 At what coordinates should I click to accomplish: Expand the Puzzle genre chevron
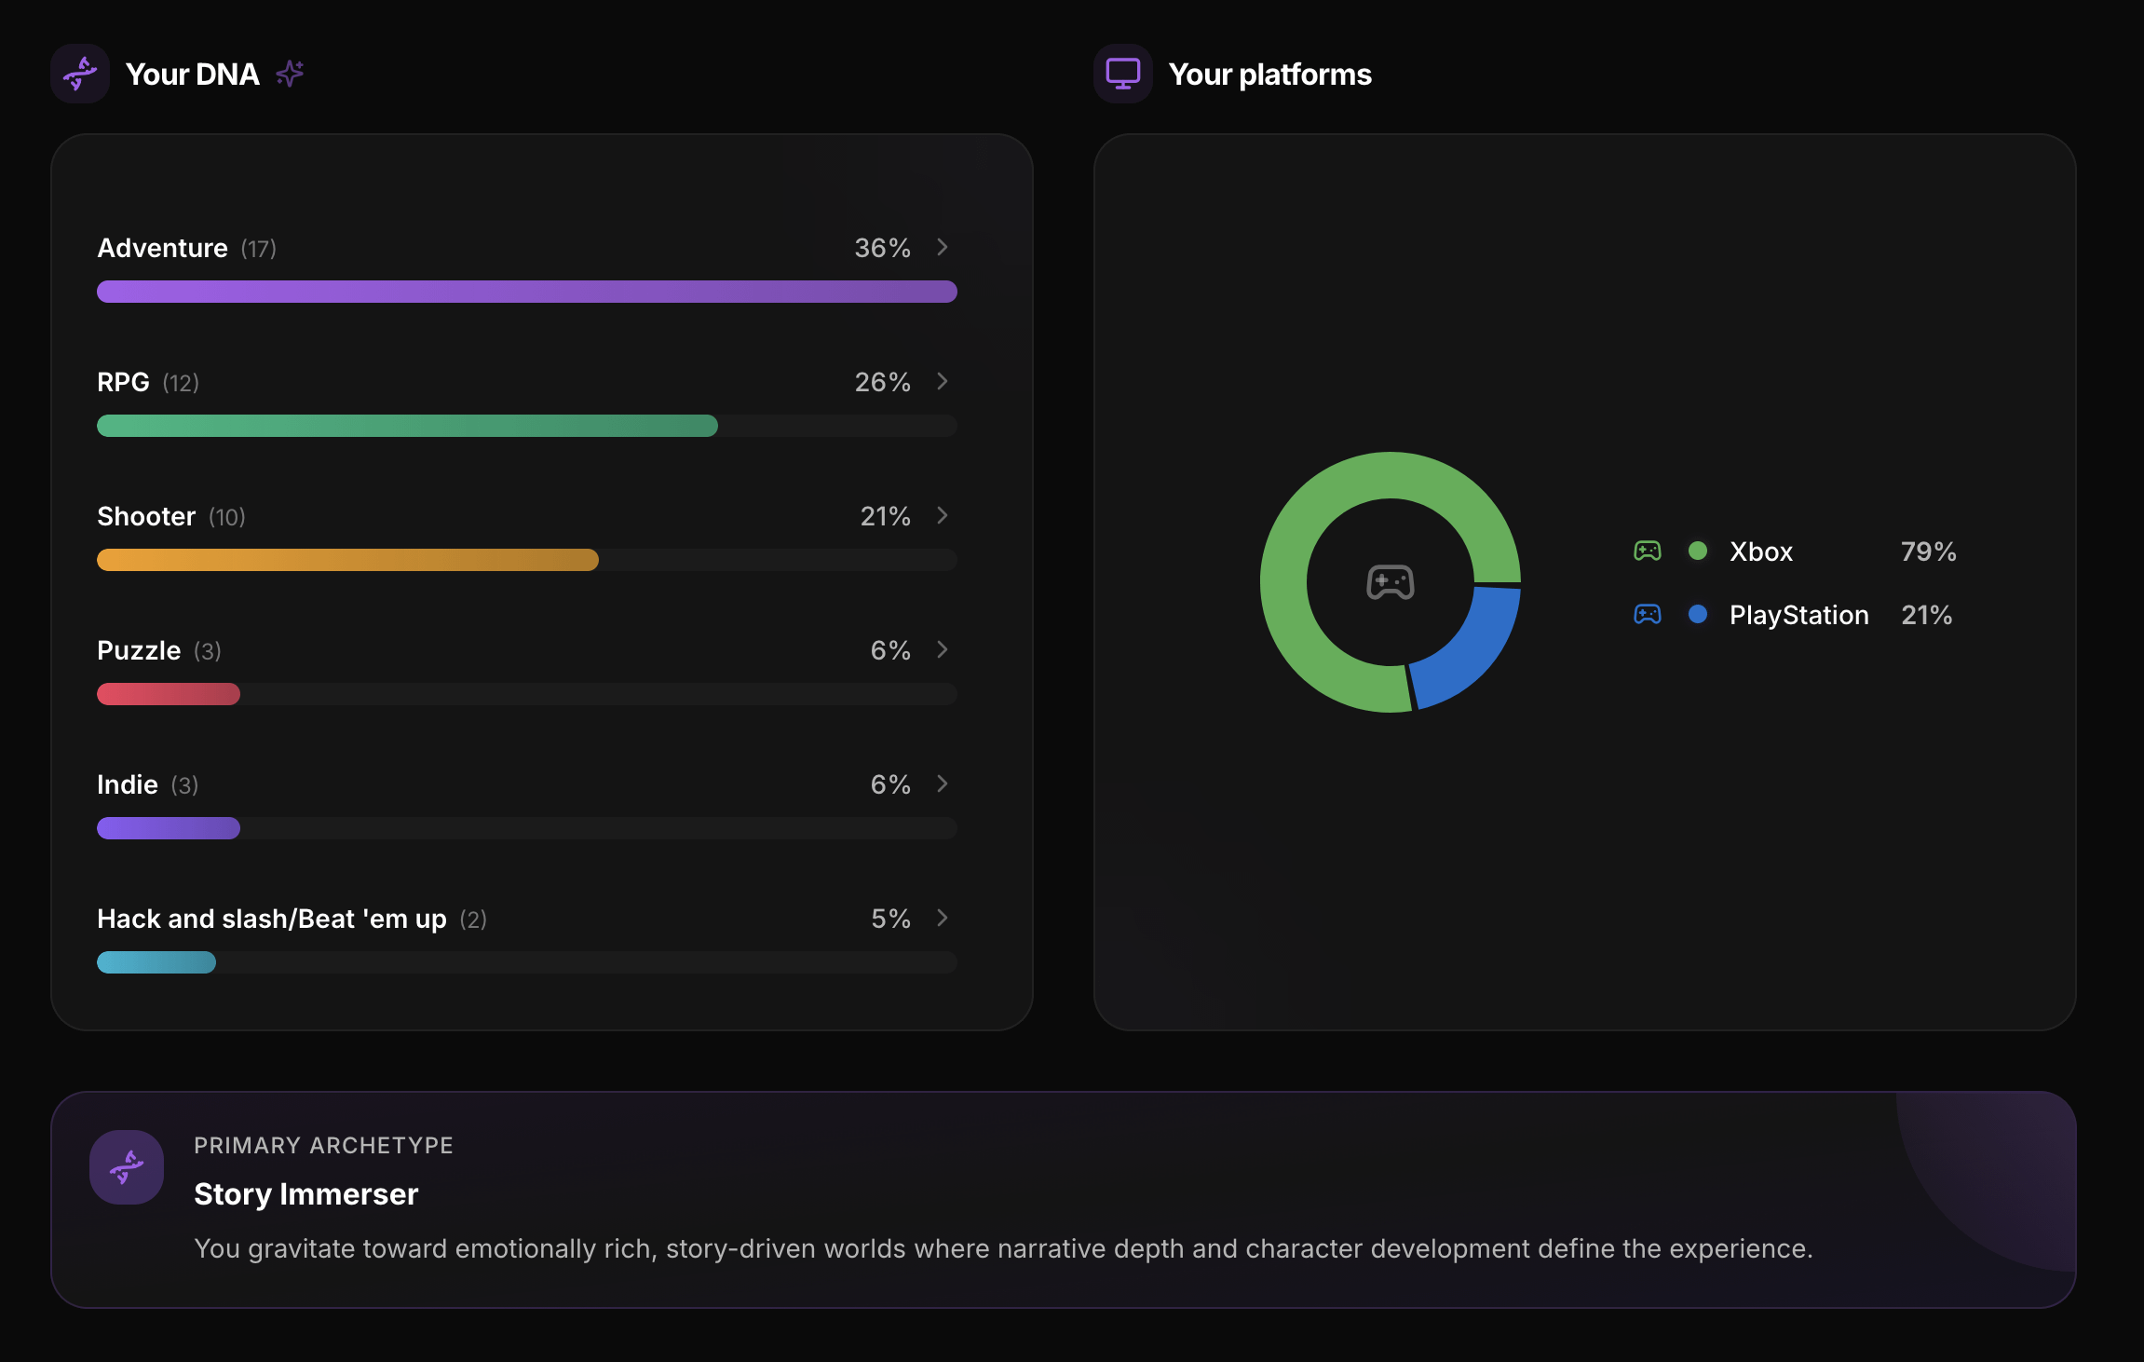click(x=942, y=649)
